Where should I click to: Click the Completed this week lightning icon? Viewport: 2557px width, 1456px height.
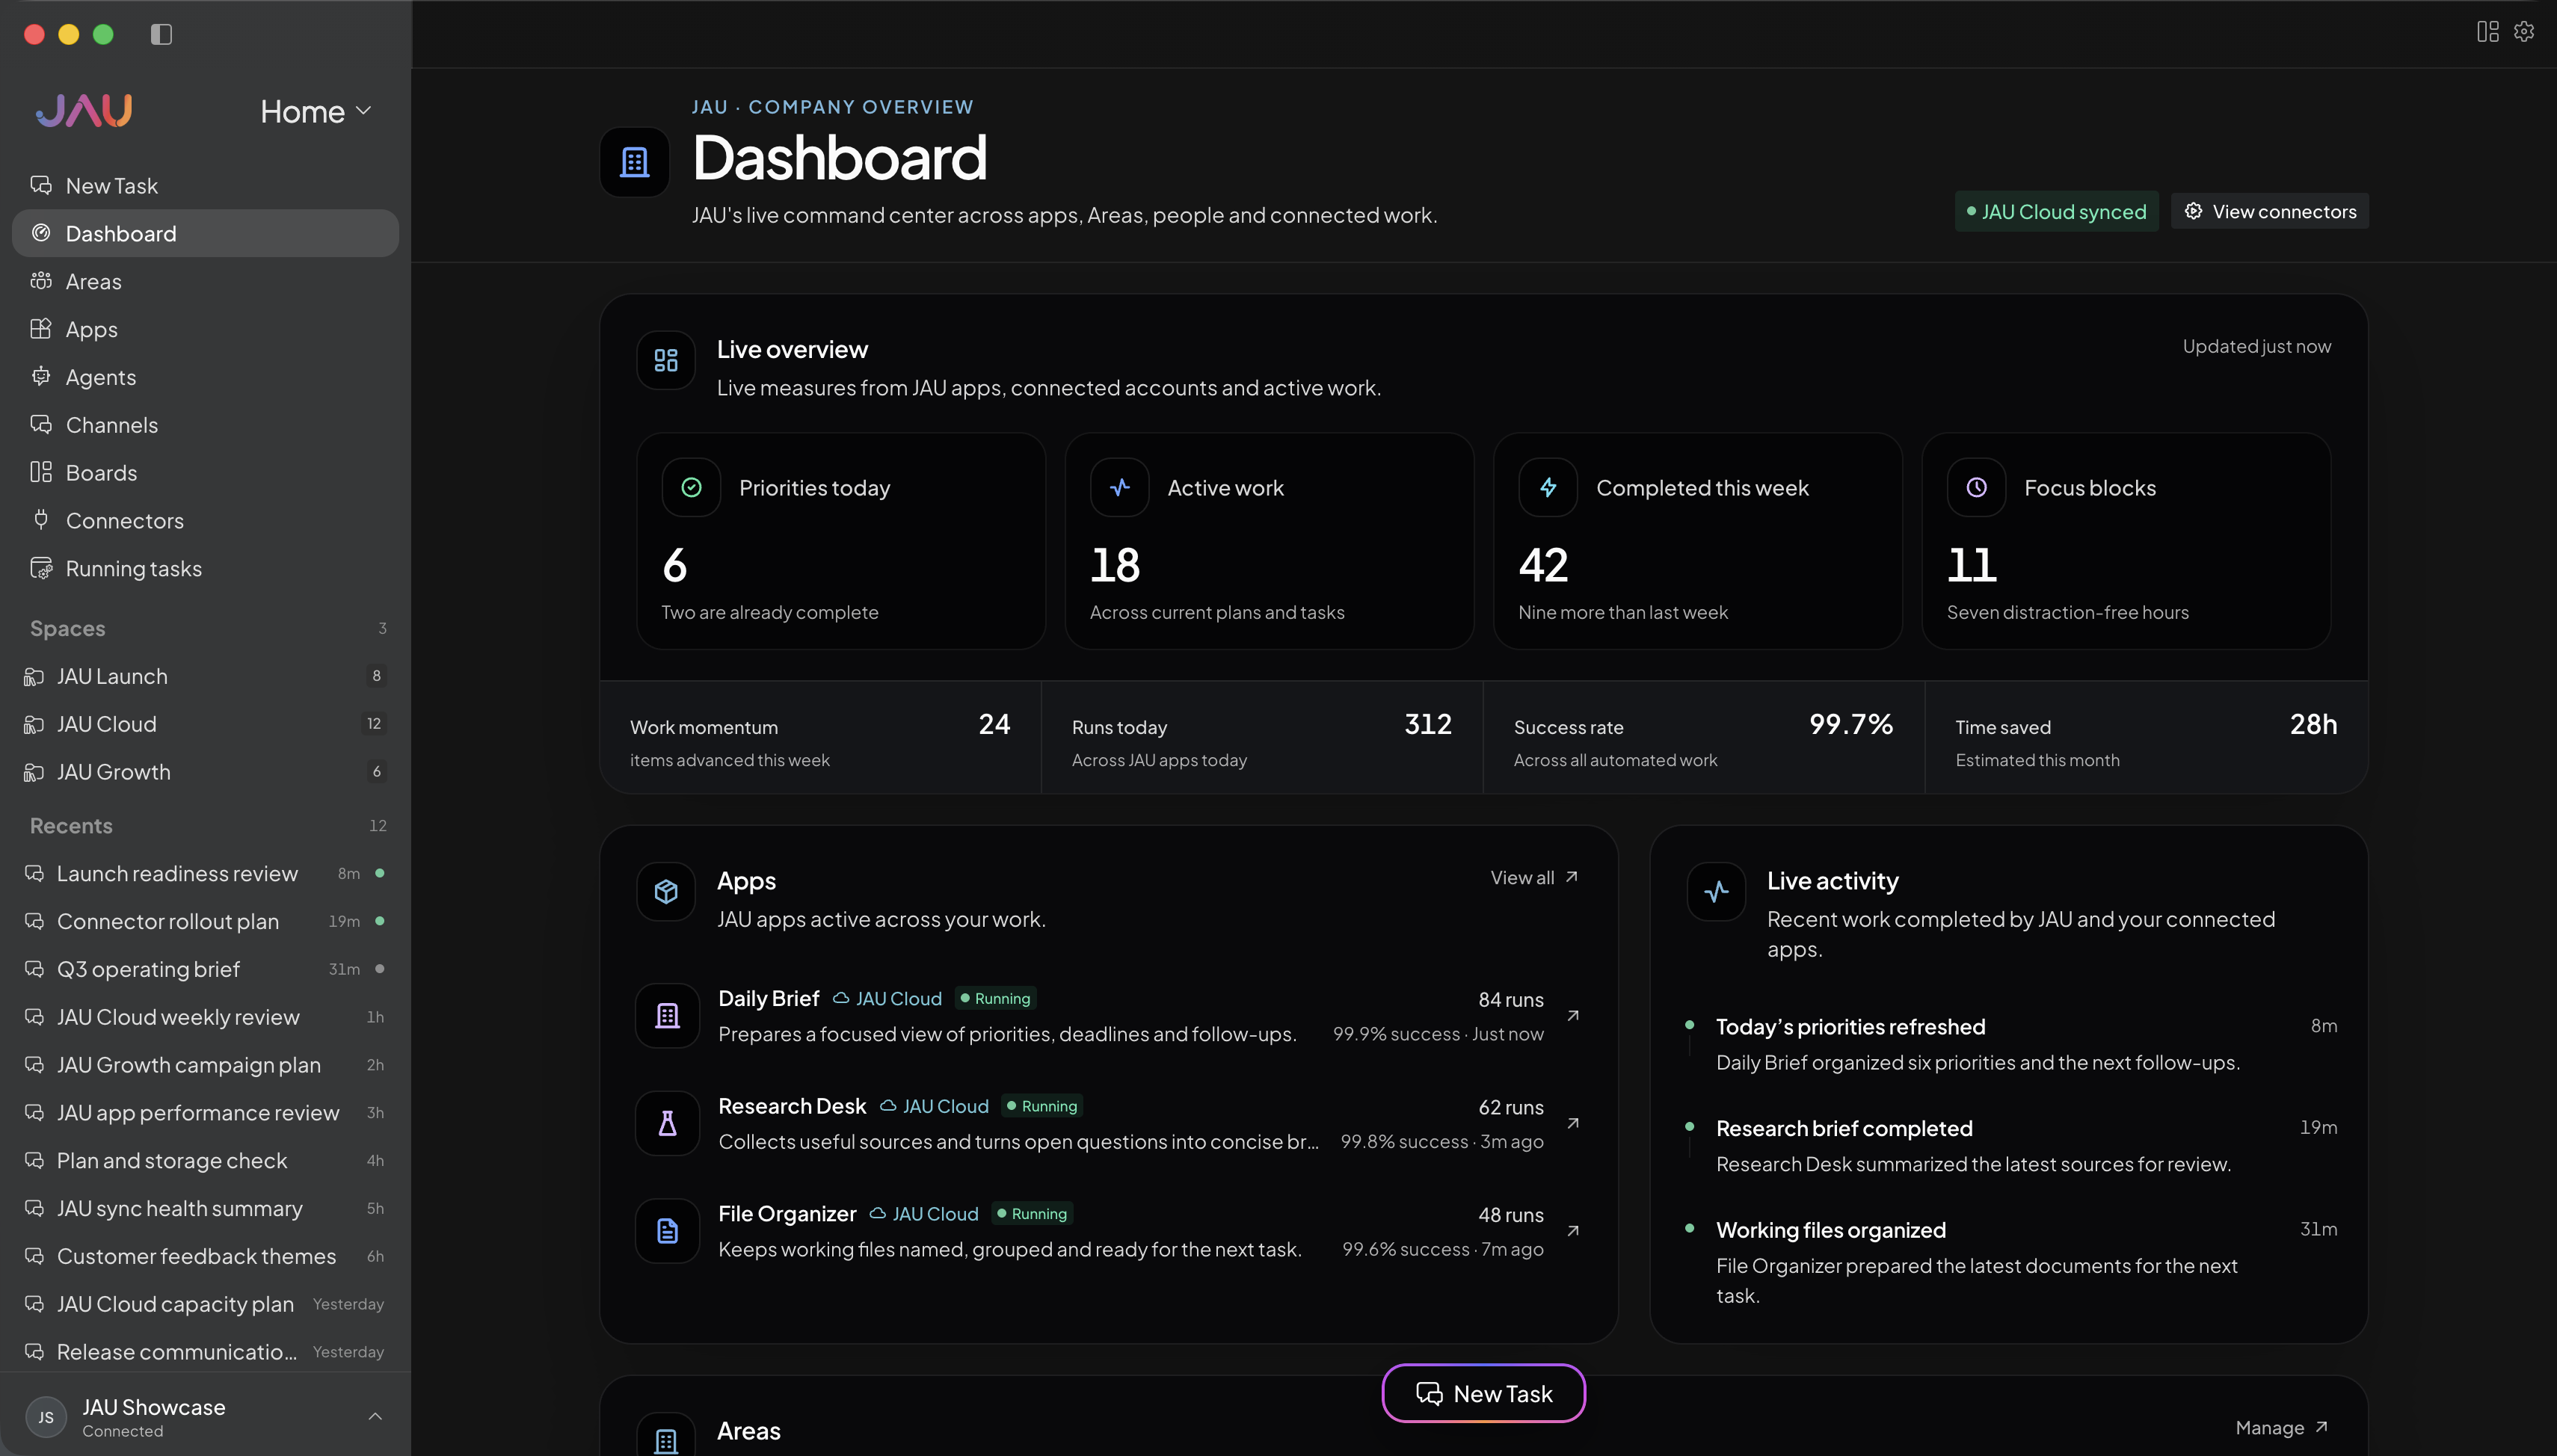tap(1548, 487)
